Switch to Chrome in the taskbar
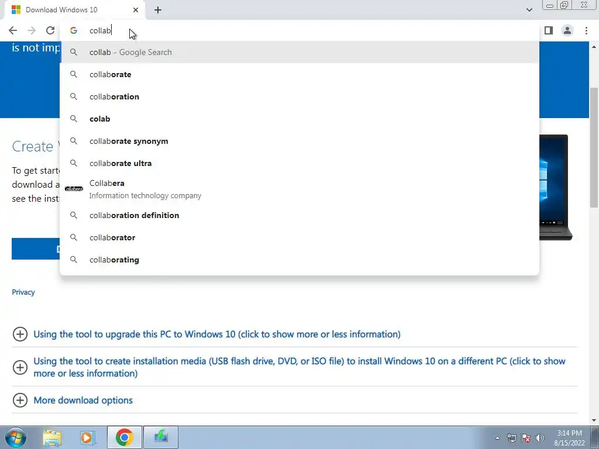 [124, 437]
